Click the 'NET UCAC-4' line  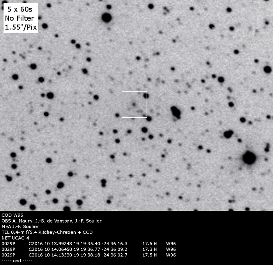pos(16,238)
